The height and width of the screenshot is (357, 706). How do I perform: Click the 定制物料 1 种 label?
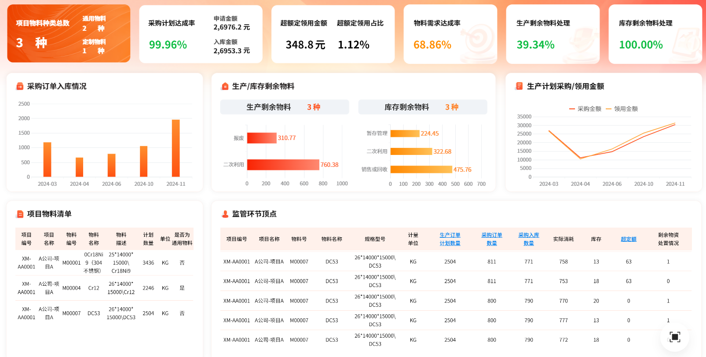[x=94, y=46]
